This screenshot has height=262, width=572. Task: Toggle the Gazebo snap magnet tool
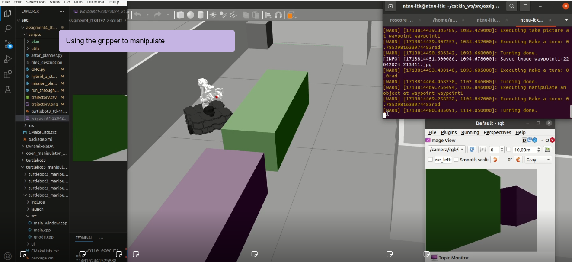[x=278, y=15]
